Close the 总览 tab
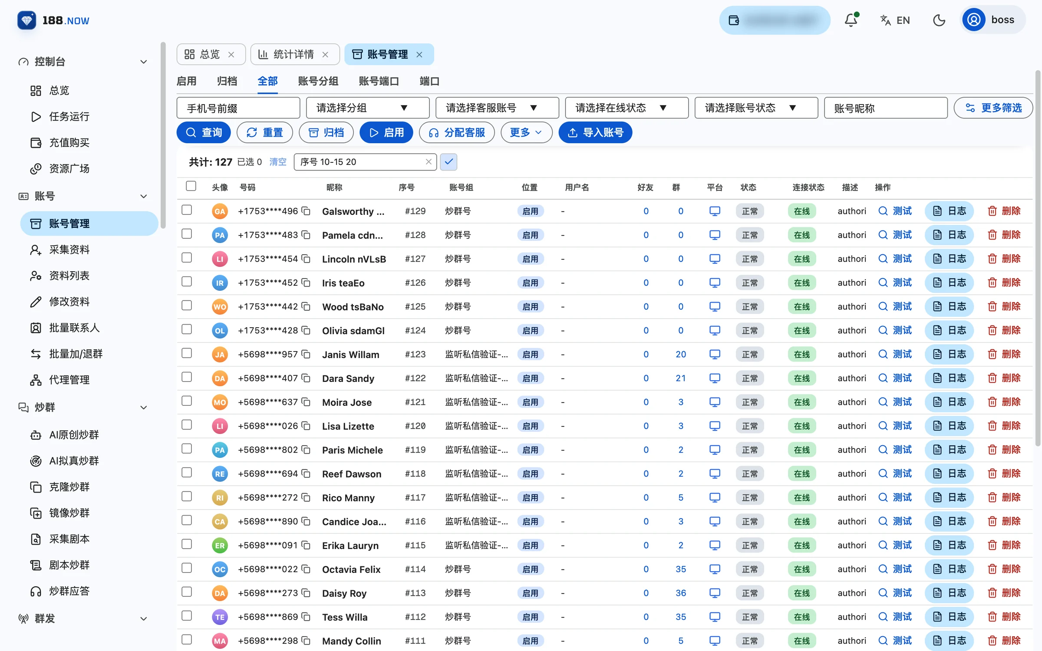 [x=231, y=54]
